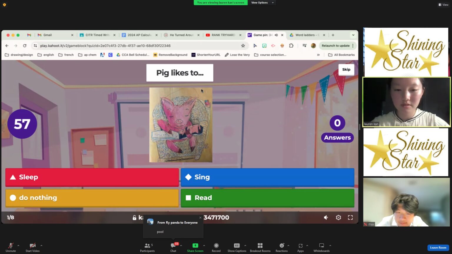The width and height of the screenshot is (452, 254).
Task: Mute audio on the Game pin tab
Action: (x=276, y=35)
